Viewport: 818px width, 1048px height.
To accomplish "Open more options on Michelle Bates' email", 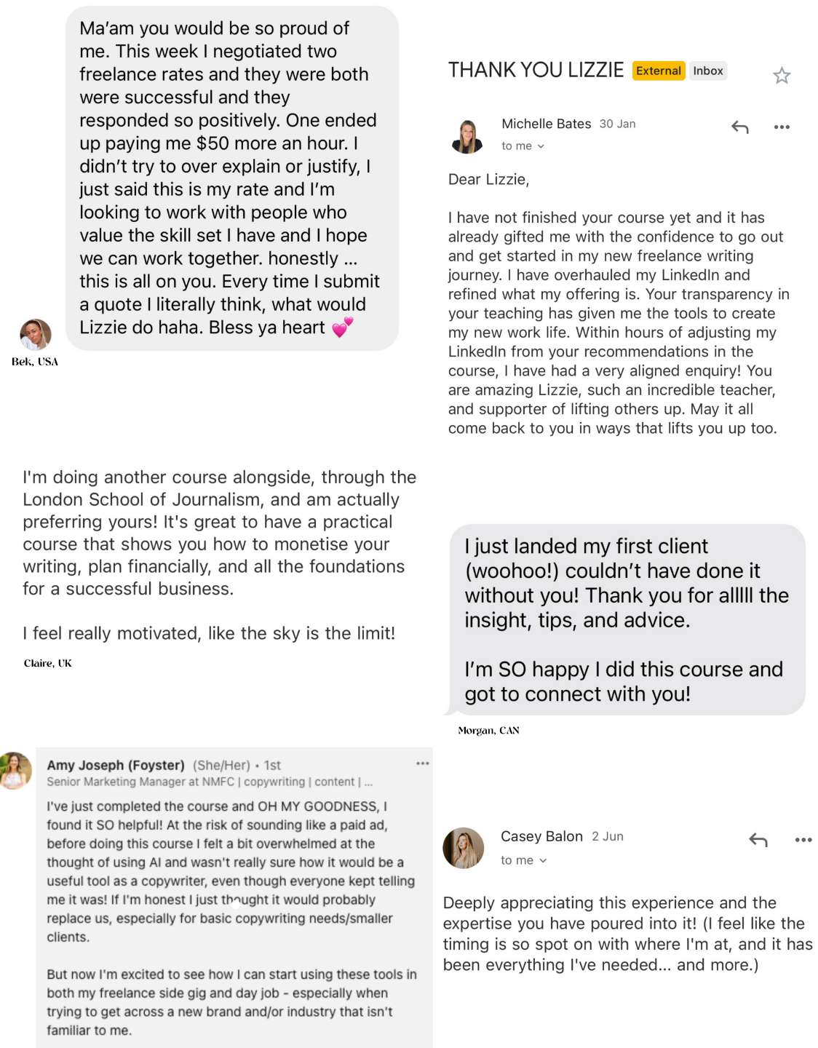I will point(782,127).
